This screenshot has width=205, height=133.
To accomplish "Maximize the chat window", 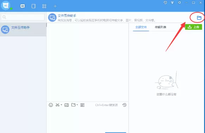I will [x=193, y=2].
